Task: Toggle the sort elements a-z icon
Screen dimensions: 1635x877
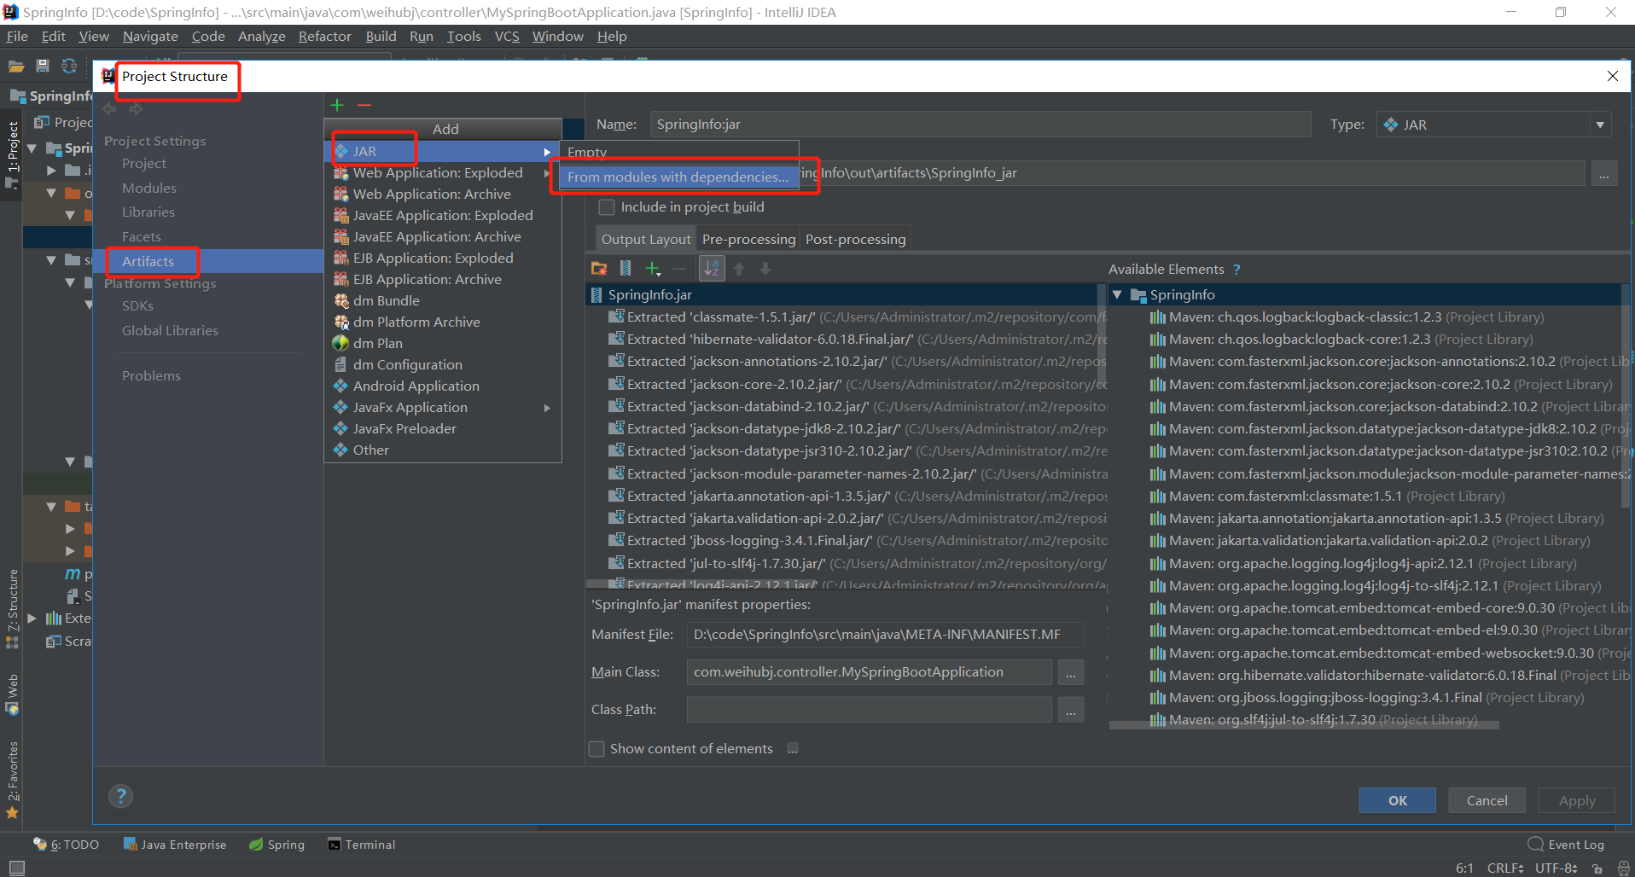Action: (x=711, y=269)
